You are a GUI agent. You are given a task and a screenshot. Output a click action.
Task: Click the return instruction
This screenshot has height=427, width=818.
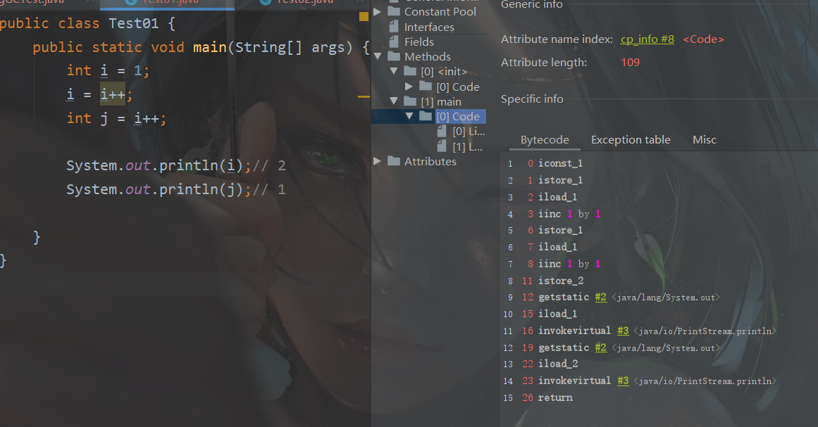555,397
